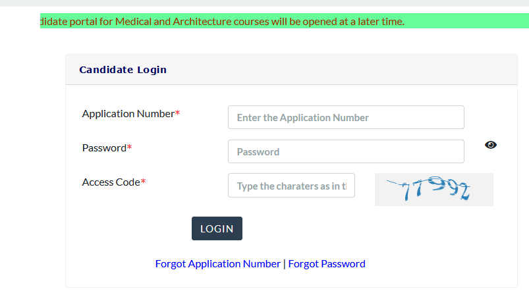Click the red asterisk beside Access Code

coord(143,182)
